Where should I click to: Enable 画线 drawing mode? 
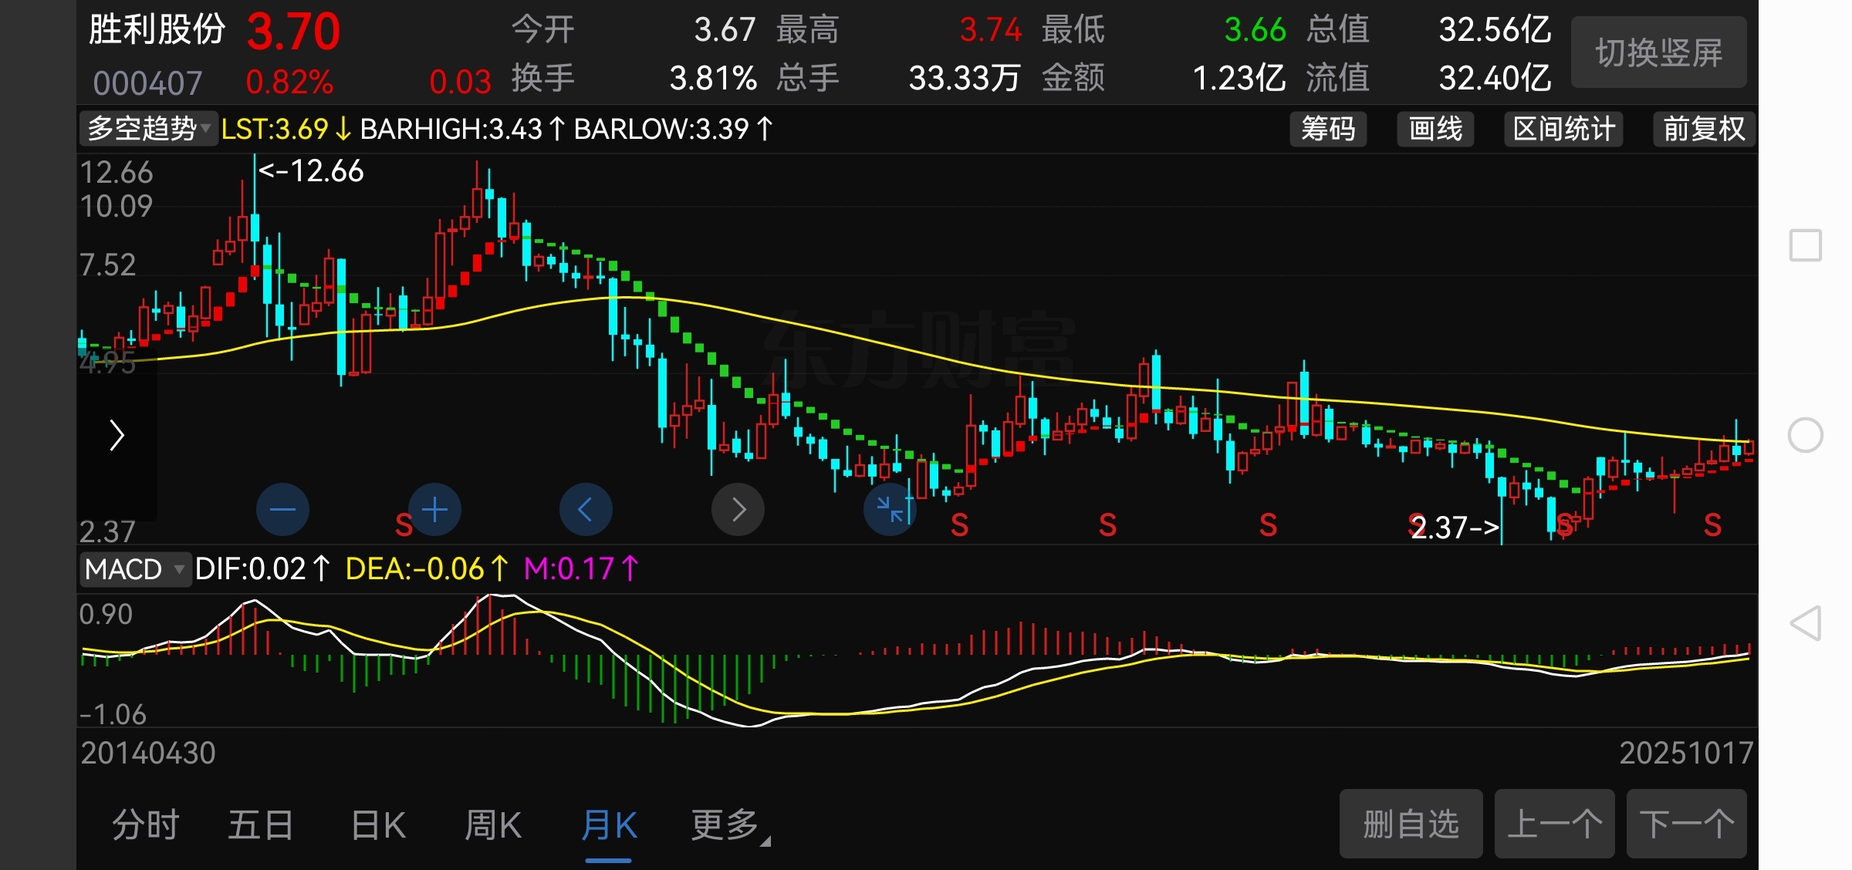pos(1435,129)
